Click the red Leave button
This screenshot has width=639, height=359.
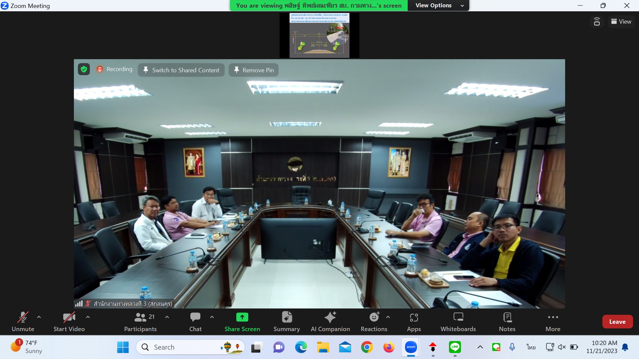(x=617, y=321)
